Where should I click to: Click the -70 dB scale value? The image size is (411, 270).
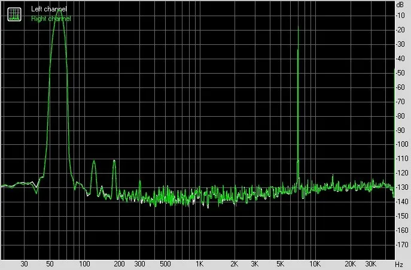400,102
